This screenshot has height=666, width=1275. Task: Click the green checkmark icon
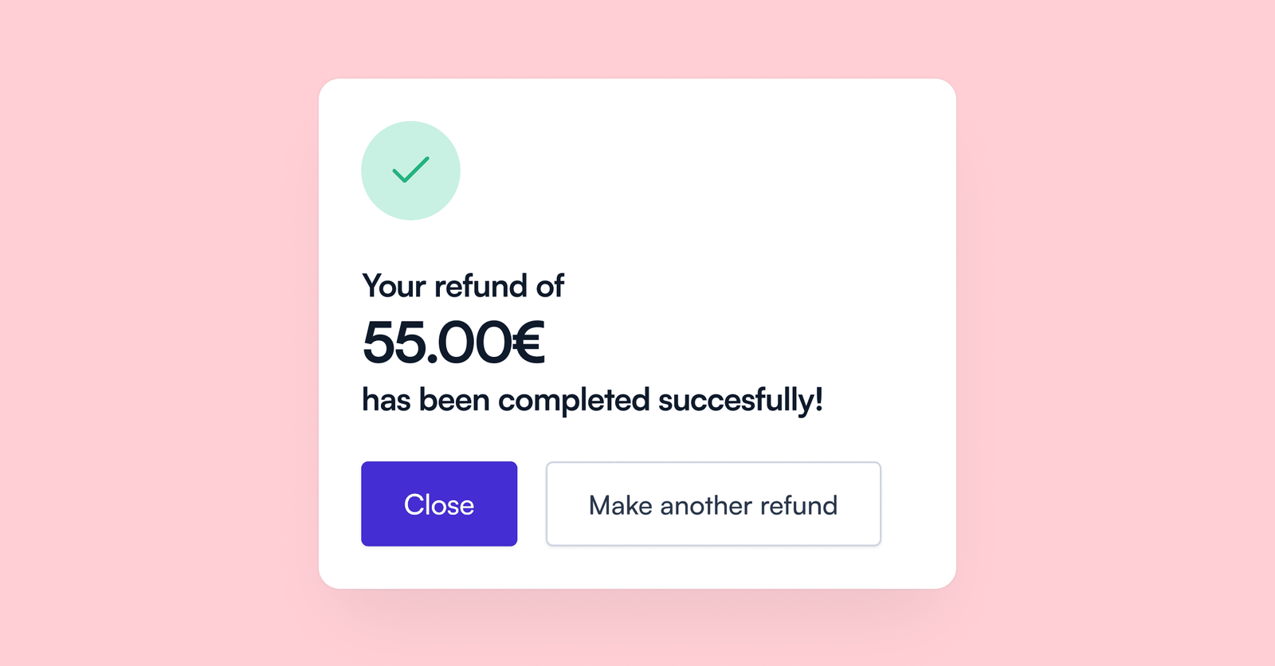410,170
